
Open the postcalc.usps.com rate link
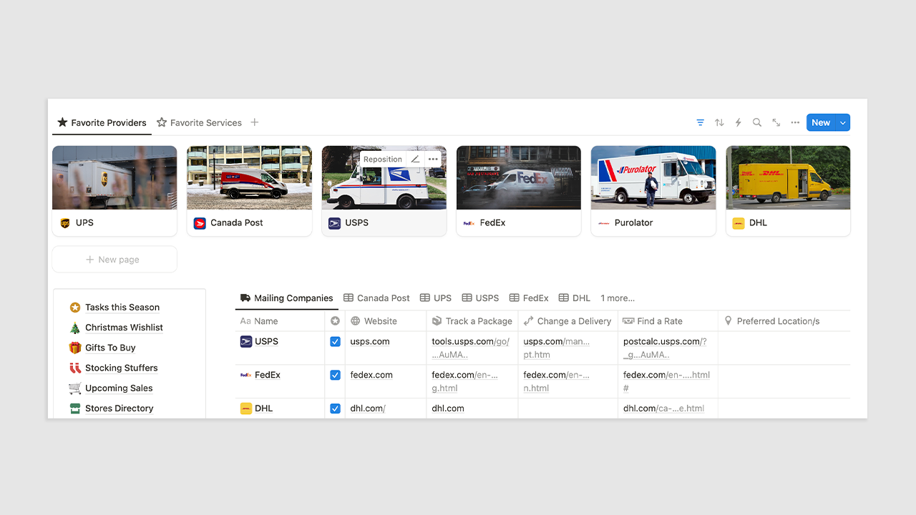665,348
